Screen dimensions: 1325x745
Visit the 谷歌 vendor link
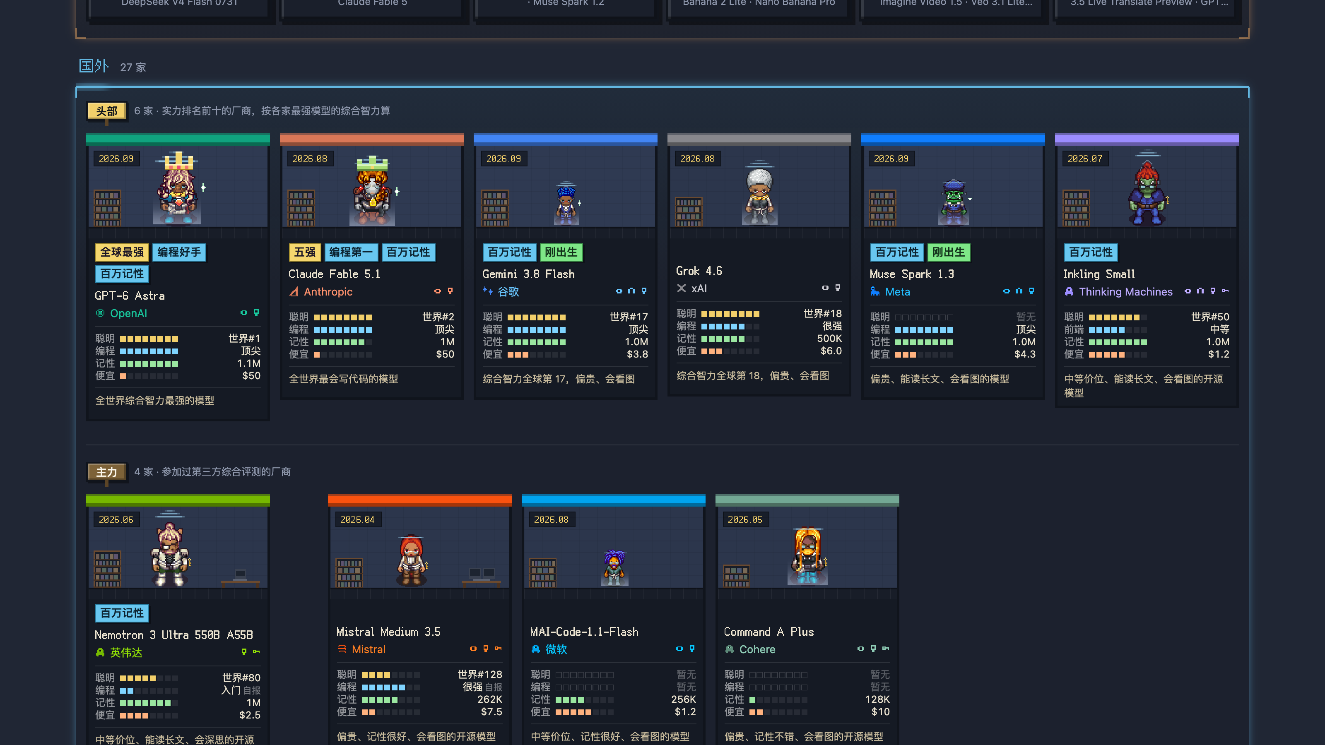point(508,291)
